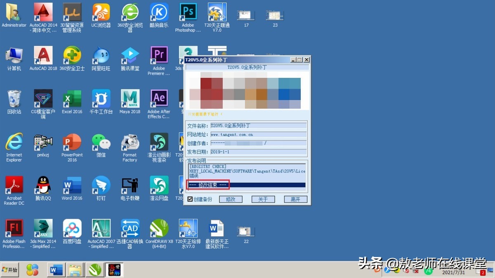Launch 3ds Max 2014 Simplified shortcut
495x278 pixels.
[43, 228]
